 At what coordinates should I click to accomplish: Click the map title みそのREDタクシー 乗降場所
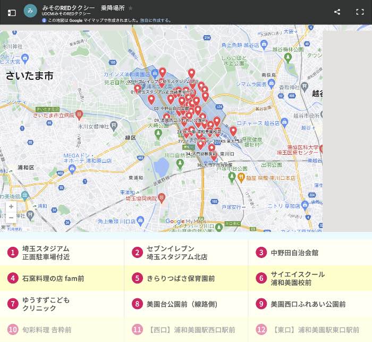click(83, 8)
